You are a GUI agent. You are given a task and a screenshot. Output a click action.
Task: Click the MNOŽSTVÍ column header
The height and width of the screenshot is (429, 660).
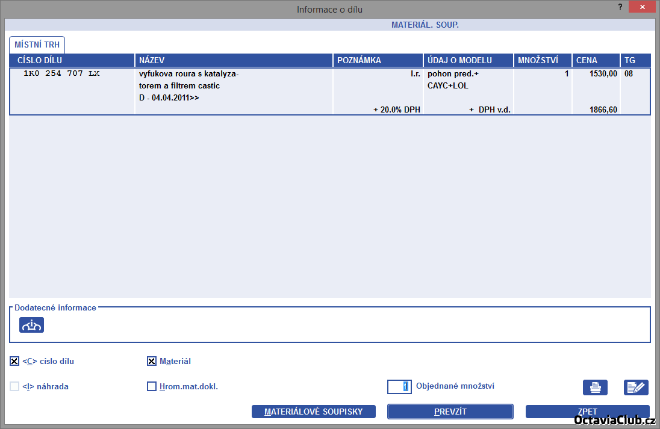point(542,60)
